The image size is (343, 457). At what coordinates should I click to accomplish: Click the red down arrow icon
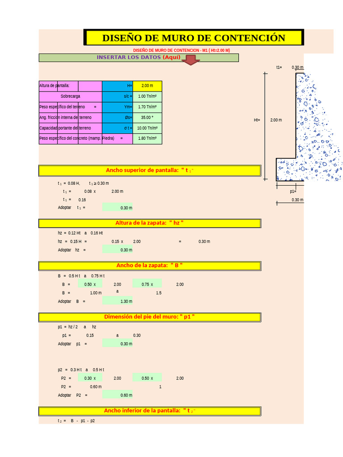[x=190, y=60]
